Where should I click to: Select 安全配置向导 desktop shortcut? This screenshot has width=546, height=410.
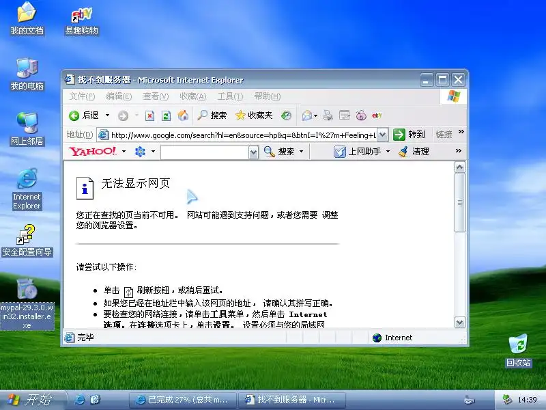click(27, 241)
